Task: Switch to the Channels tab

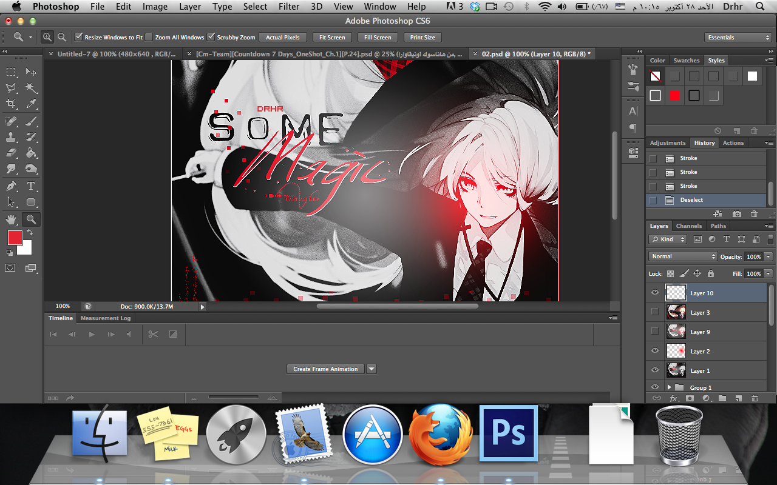Action: click(688, 226)
